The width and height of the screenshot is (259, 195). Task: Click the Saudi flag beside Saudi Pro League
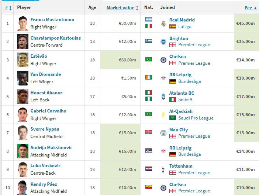pos(172,118)
